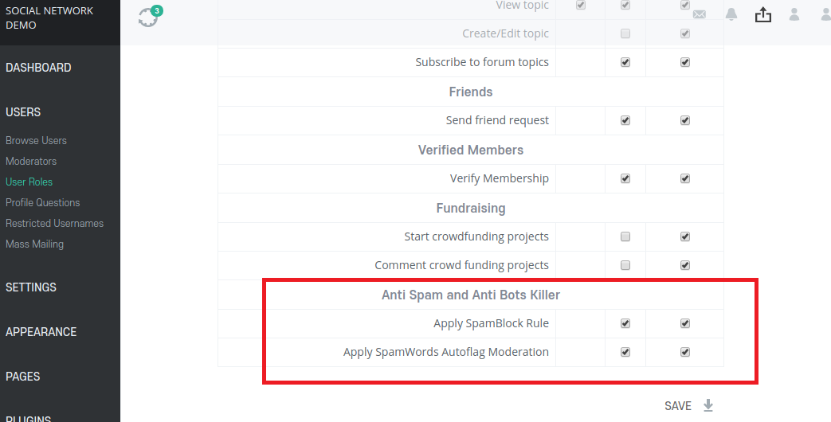Click the Social Network Demo title
831x422 pixels.
click(x=49, y=18)
